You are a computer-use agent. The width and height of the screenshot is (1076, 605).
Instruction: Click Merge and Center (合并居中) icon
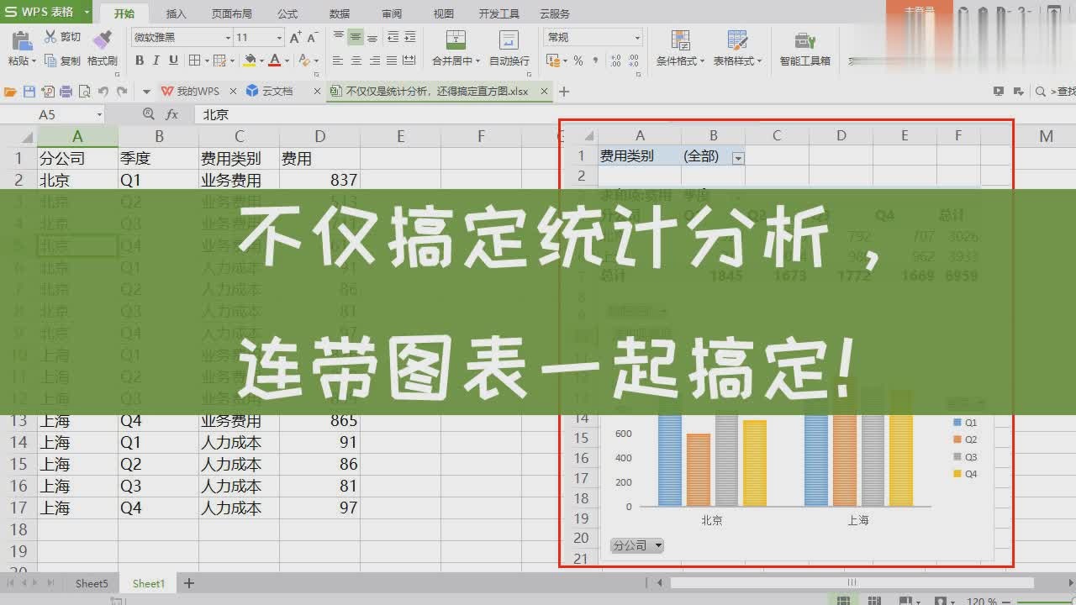point(455,39)
